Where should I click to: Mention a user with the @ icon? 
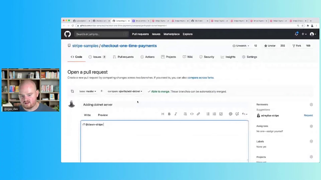(230, 114)
